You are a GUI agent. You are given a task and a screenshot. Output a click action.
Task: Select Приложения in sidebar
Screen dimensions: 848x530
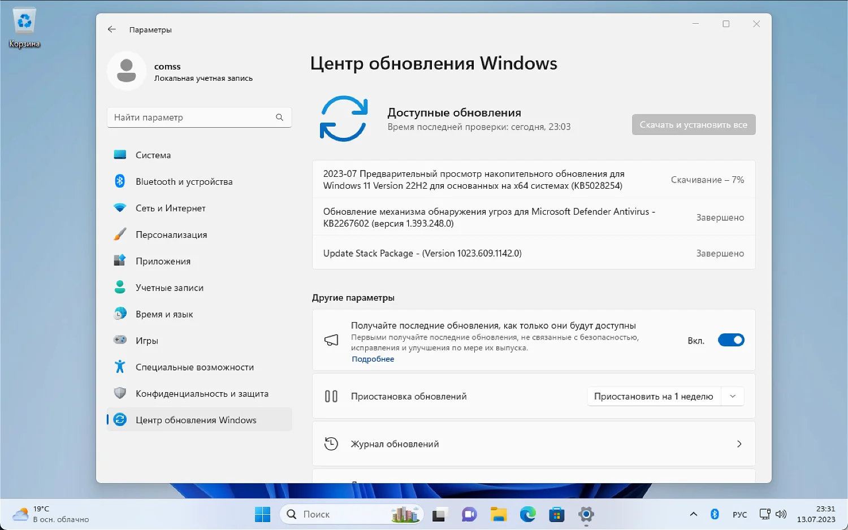(x=200, y=261)
